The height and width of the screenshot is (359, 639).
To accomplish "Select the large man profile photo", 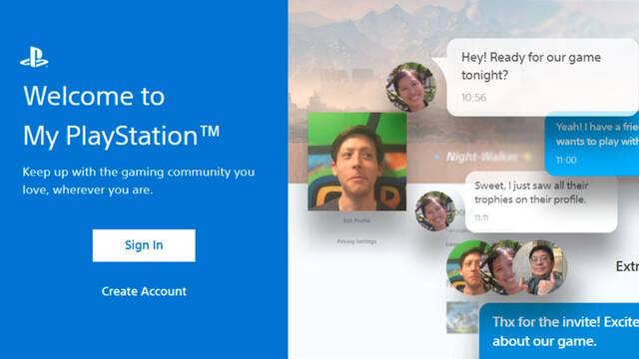I will click(357, 162).
